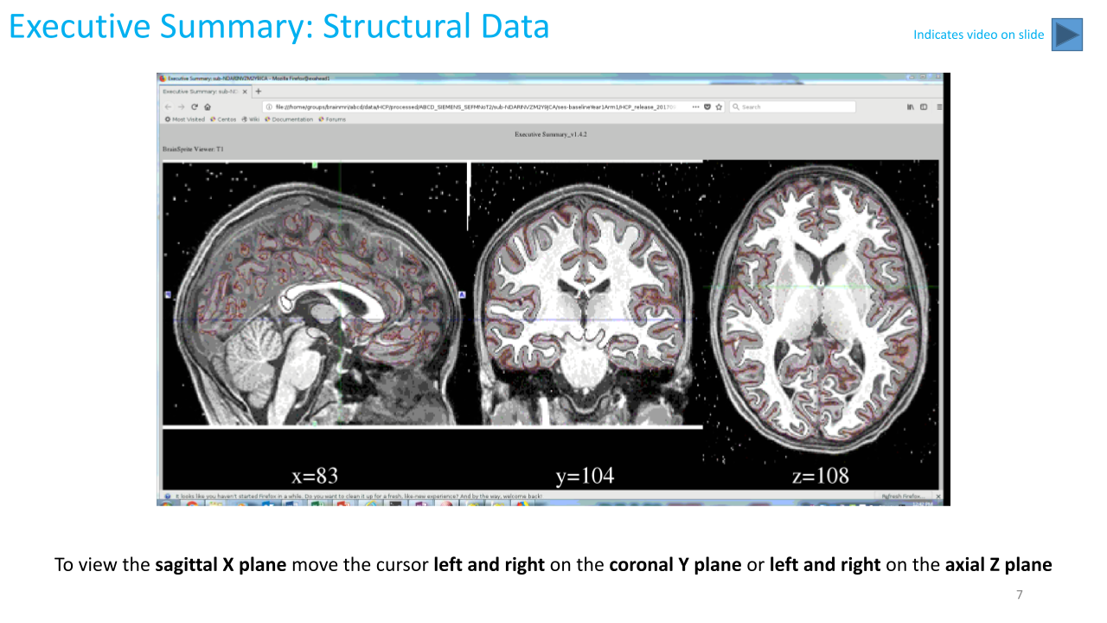Bookmark this page with the star icon

pyautogui.click(x=719, y=106)
